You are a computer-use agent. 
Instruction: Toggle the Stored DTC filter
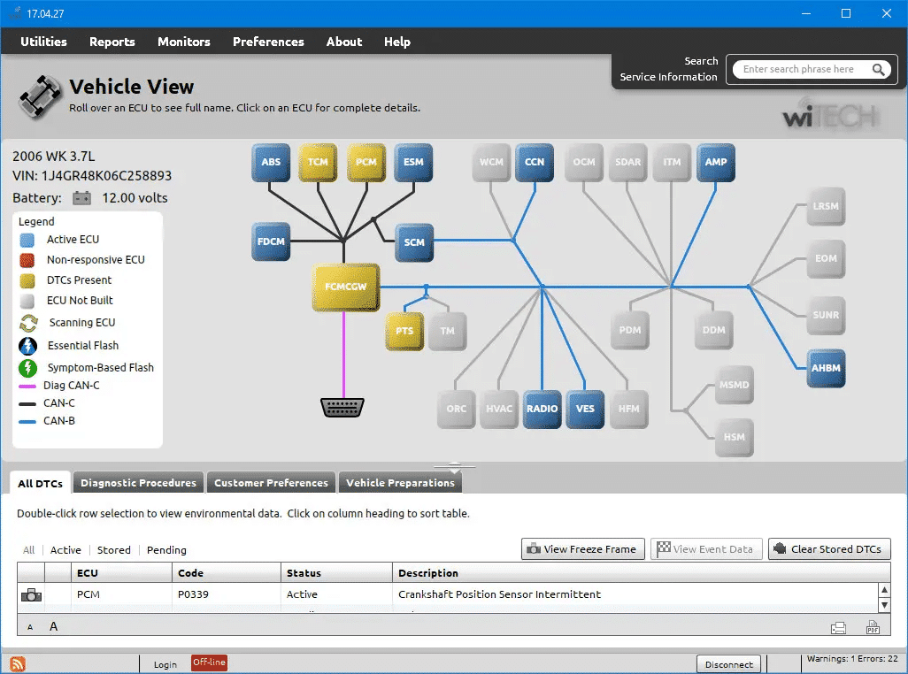tap(113, 549)
